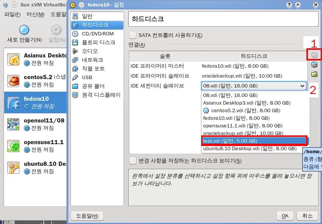Choose Asianux Desktop3.vdi from the disk list

click(255, 103)
